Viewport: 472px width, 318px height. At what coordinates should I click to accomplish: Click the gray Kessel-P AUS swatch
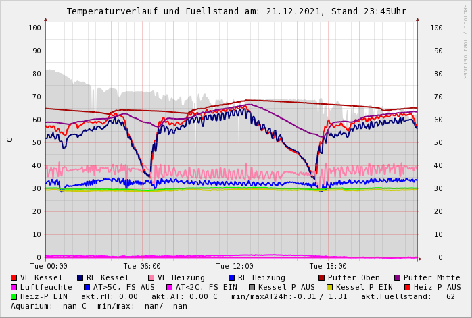251,287
